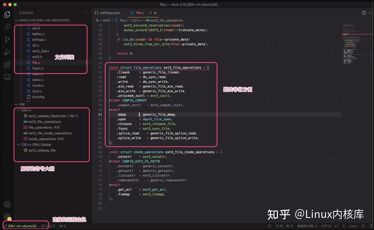This screenshot has width=374, height=230.
Task: Click the C/C++ breadcrumb segment
Action: [137, 20]
